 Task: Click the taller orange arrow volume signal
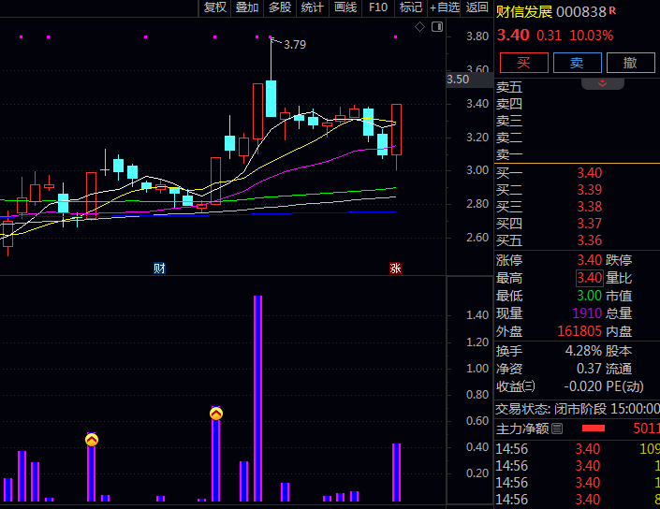click(x=216, y=414)
